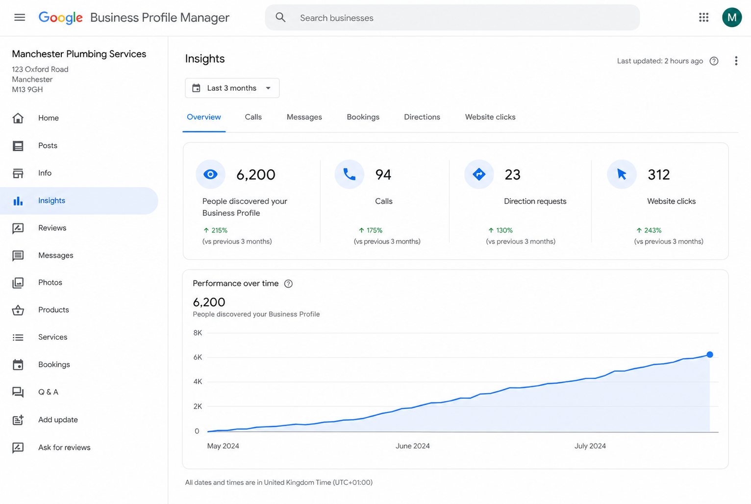Click the July 2024 axis label

[590, 446]
